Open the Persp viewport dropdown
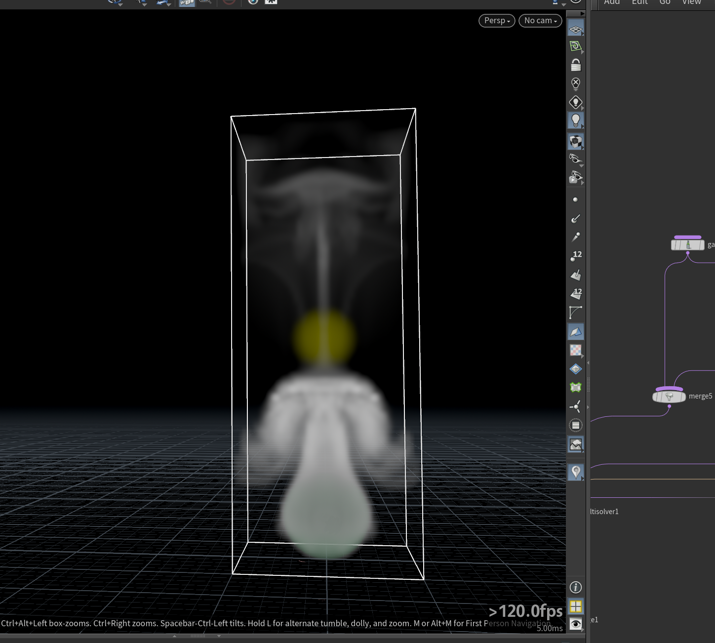This screenshot has height=643, width=715. [x=497, y=20]
